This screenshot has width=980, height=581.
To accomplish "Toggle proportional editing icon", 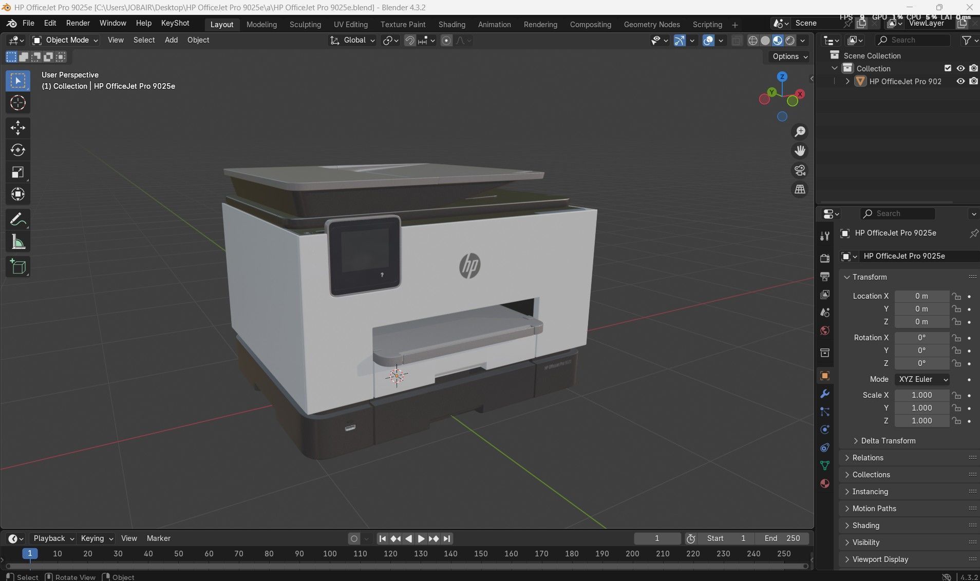I will coord(446,40).
